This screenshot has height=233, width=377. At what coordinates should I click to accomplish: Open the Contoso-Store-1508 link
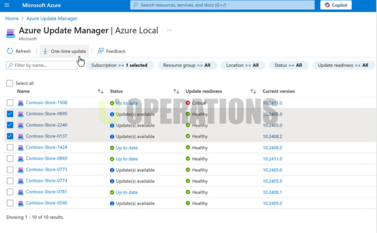tap(47, 103)
